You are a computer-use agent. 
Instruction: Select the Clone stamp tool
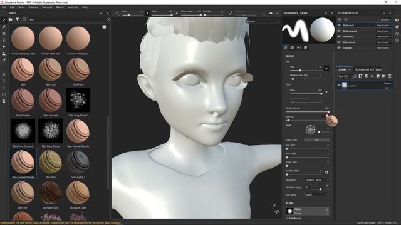pyautogui.click(x=4, y=54)
